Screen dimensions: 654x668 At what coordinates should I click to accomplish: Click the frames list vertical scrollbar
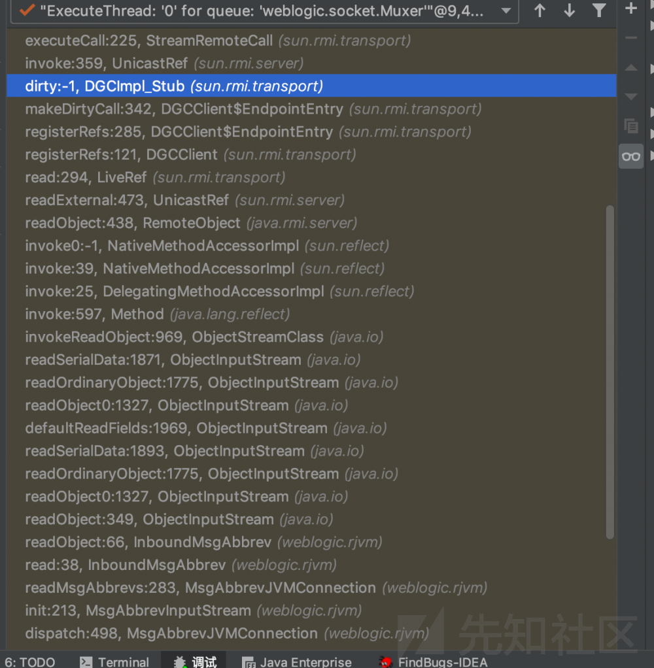pos(610,373)
